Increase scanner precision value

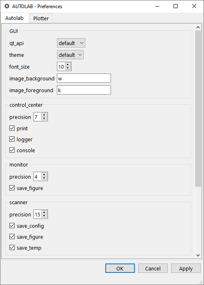(44, 212)
